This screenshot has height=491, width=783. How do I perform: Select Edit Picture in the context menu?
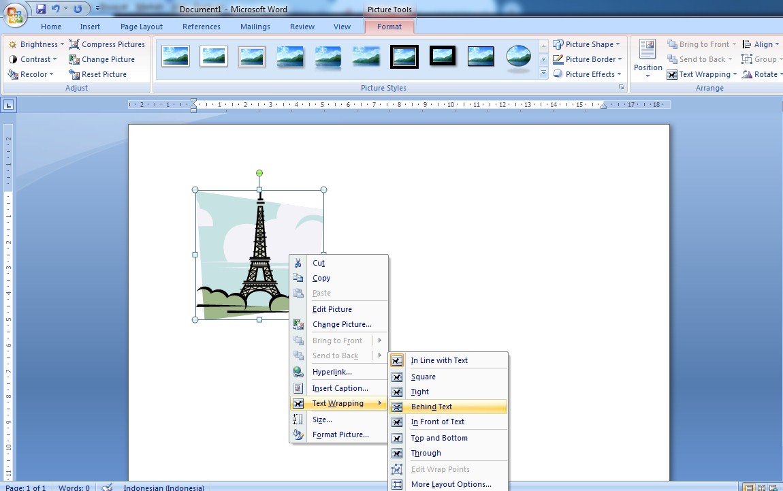[338, 309]
